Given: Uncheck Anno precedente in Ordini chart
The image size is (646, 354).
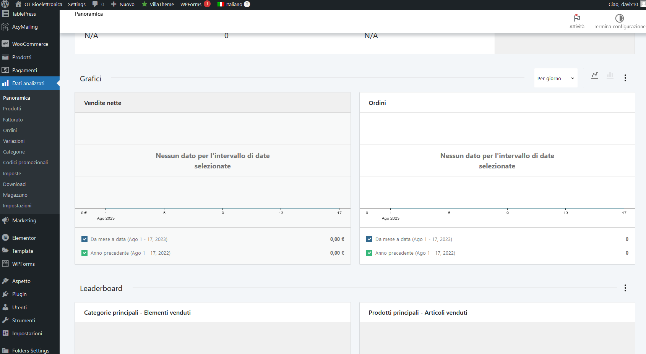Looking at the screenshot, I should pyautogui.click(x=369, y=253).
